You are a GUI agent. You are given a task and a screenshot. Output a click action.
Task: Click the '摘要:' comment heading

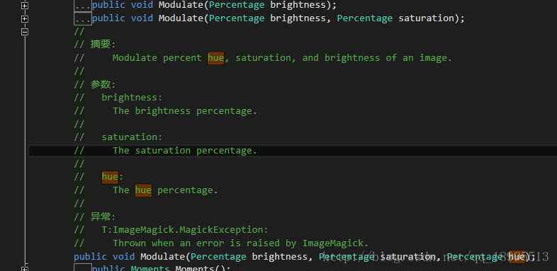103,45
